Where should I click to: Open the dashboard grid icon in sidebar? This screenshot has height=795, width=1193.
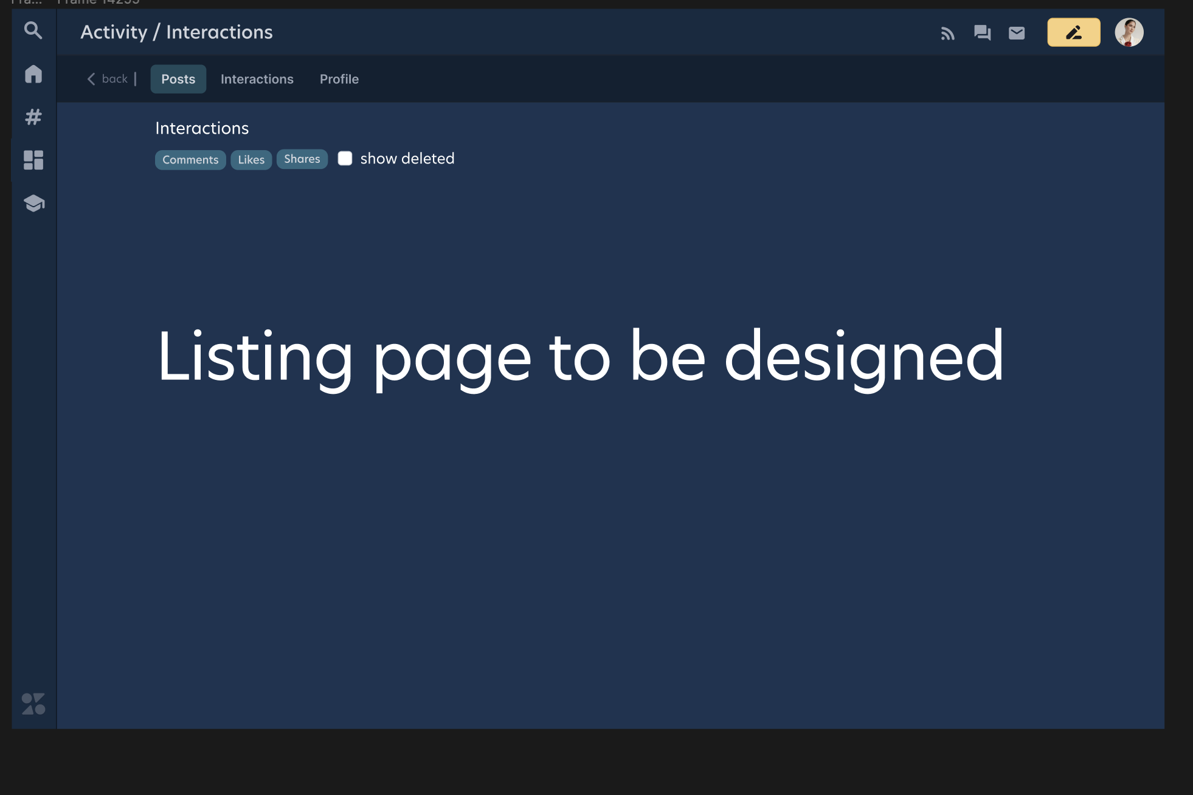(x=33, y=160)
